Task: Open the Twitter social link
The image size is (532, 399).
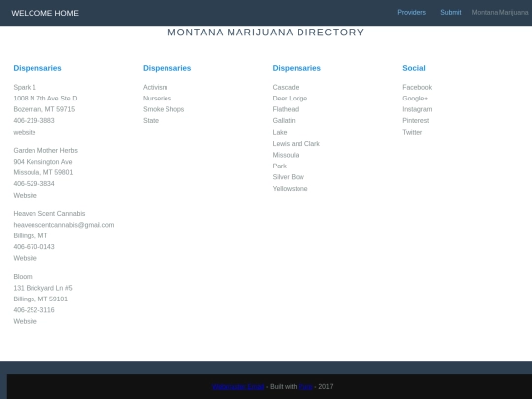Action: (412, 132)
